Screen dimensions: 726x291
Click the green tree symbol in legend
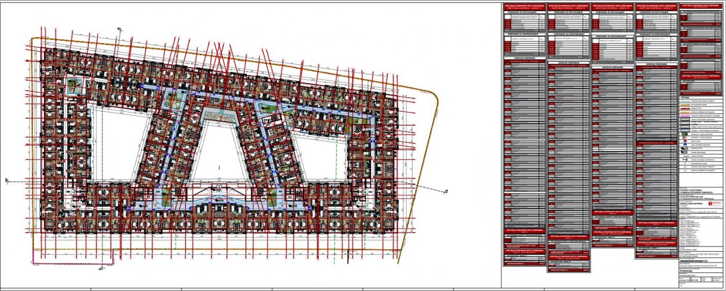tap(685, 133)
